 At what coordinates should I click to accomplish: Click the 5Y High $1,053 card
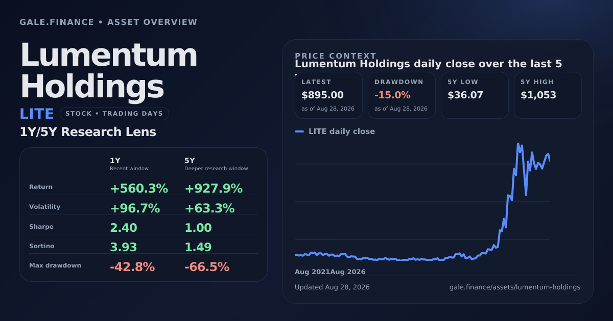click(548, 95)
